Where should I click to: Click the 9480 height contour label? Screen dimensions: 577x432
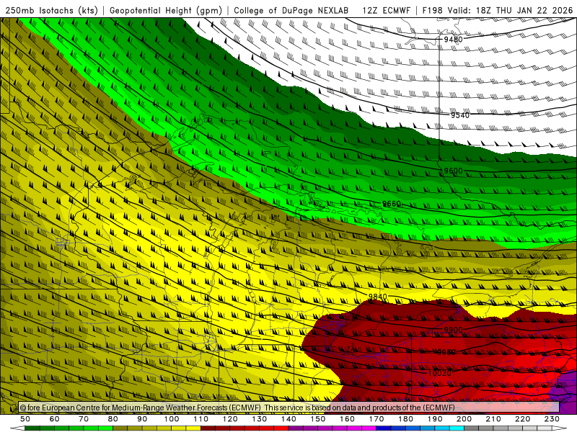coord(453,40)
